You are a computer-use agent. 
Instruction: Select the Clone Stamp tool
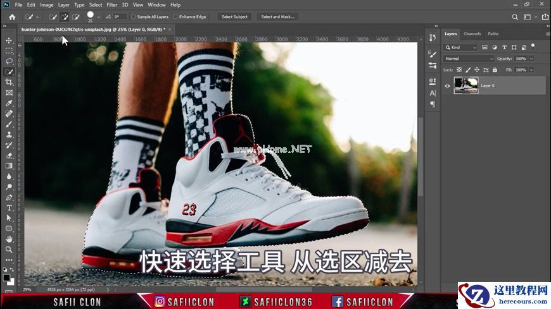tap(9, 135)
